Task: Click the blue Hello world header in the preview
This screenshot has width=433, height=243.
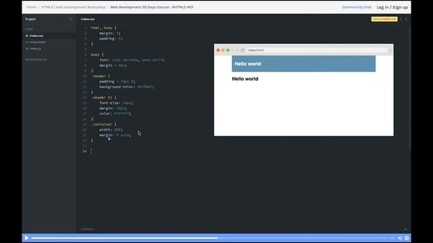Action: coord(304,63)
